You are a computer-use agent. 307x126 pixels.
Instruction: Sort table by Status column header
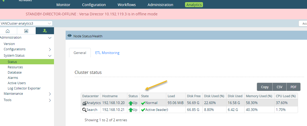tap(133, 96)
